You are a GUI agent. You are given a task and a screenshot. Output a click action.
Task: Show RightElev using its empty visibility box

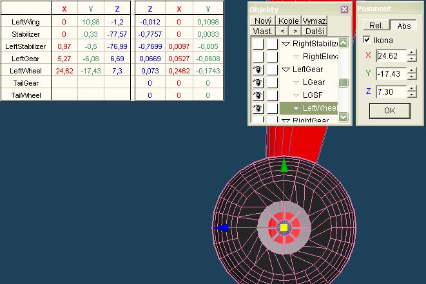tap(258, 57)
